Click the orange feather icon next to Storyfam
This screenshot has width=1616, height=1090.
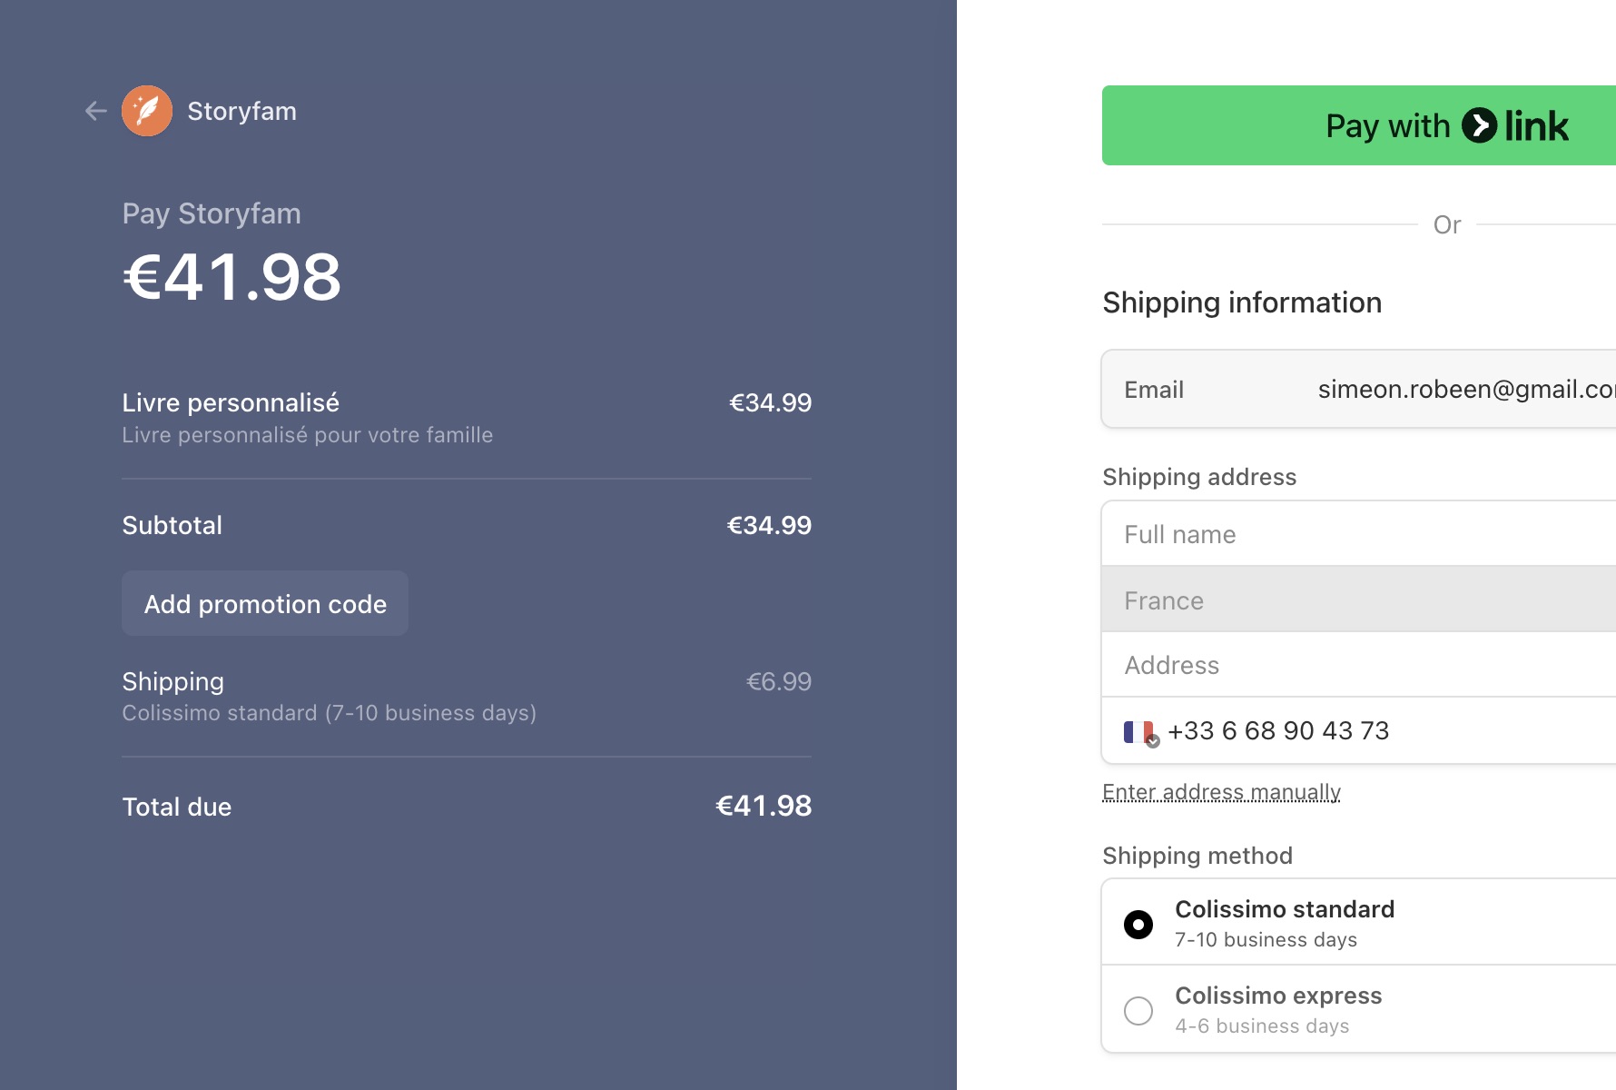[x=148, y=111]
